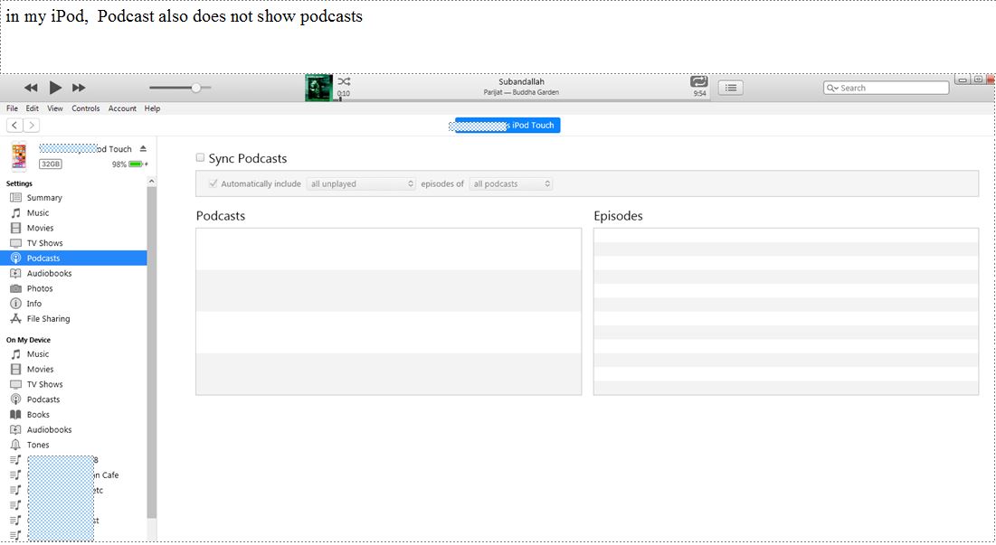Open the Account menu
The height and width of the screenshot is (545, 996).
point(122,108)
